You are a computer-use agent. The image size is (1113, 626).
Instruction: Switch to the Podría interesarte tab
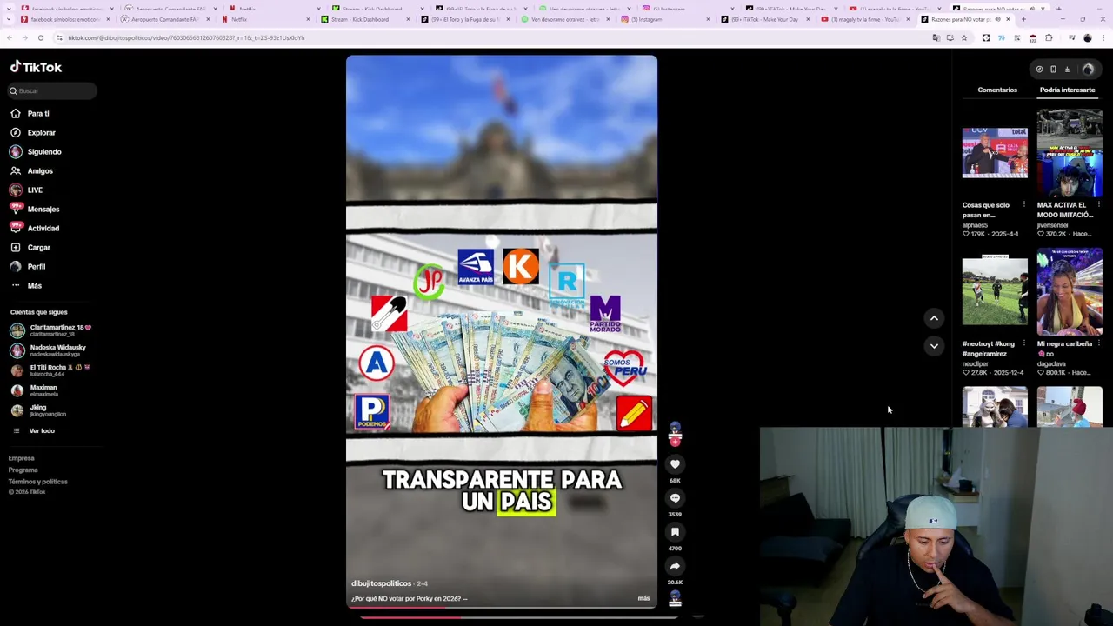click(1067, 90)
